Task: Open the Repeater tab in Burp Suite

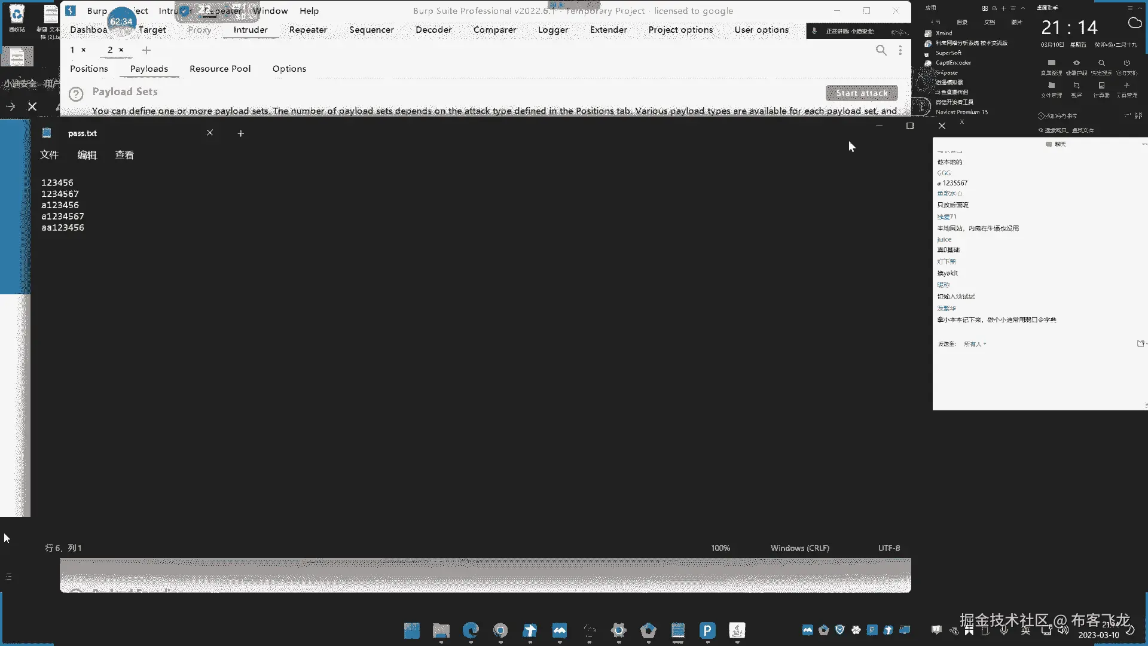Action: [307, 30]
